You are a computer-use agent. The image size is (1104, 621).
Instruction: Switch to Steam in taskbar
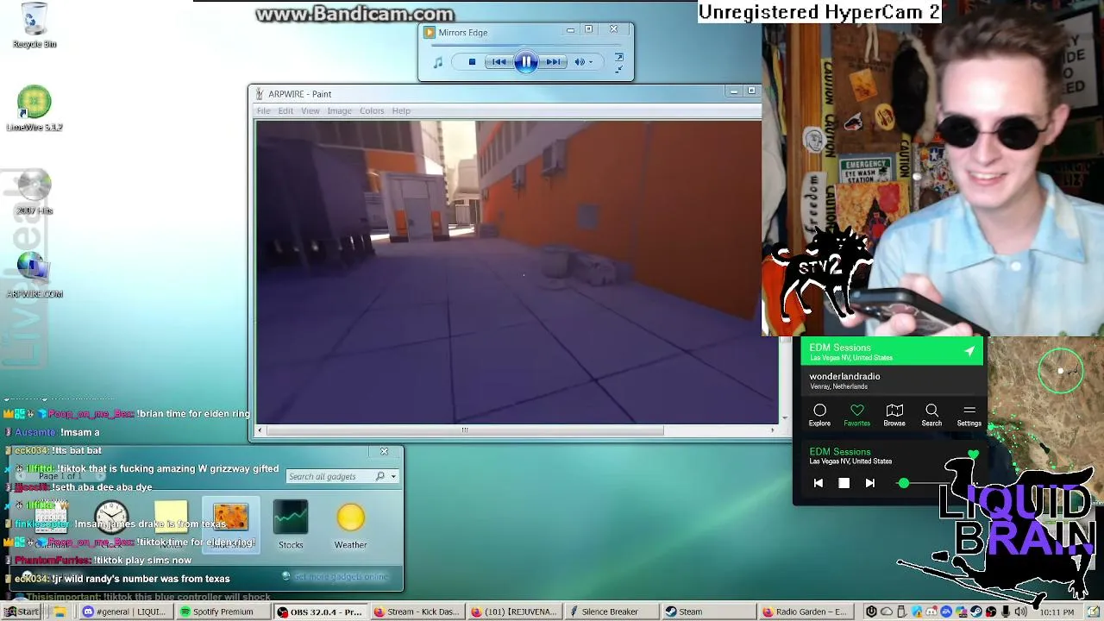point(709,612)
